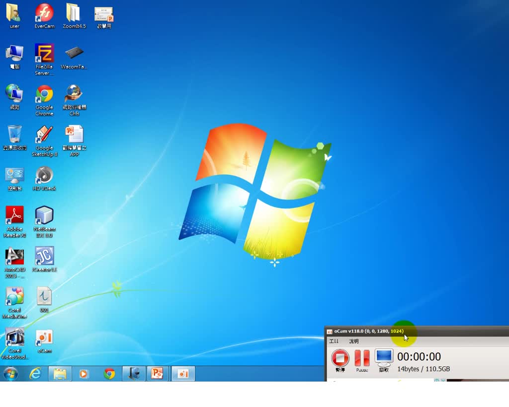Switch to PowerPoint on the taskbar
The height and width of the screenshot is (407, 509).
point(158,374)
